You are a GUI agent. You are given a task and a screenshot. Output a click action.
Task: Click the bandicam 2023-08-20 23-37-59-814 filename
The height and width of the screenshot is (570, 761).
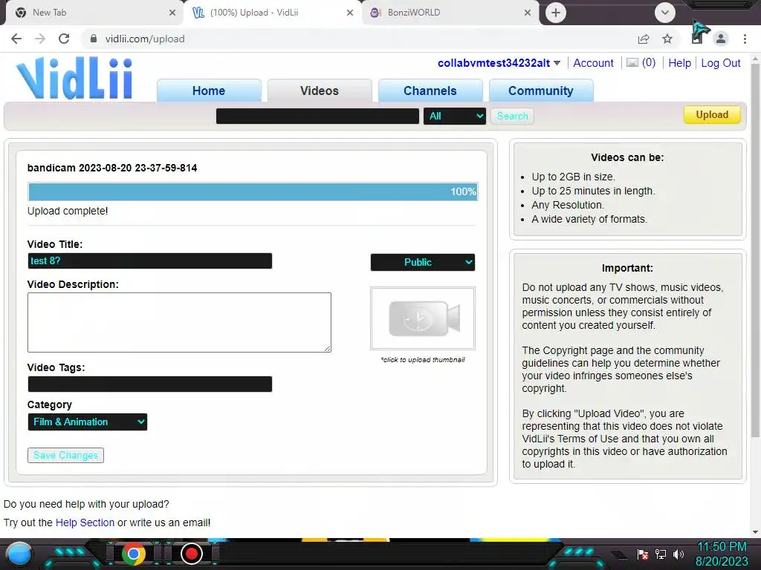112,168
